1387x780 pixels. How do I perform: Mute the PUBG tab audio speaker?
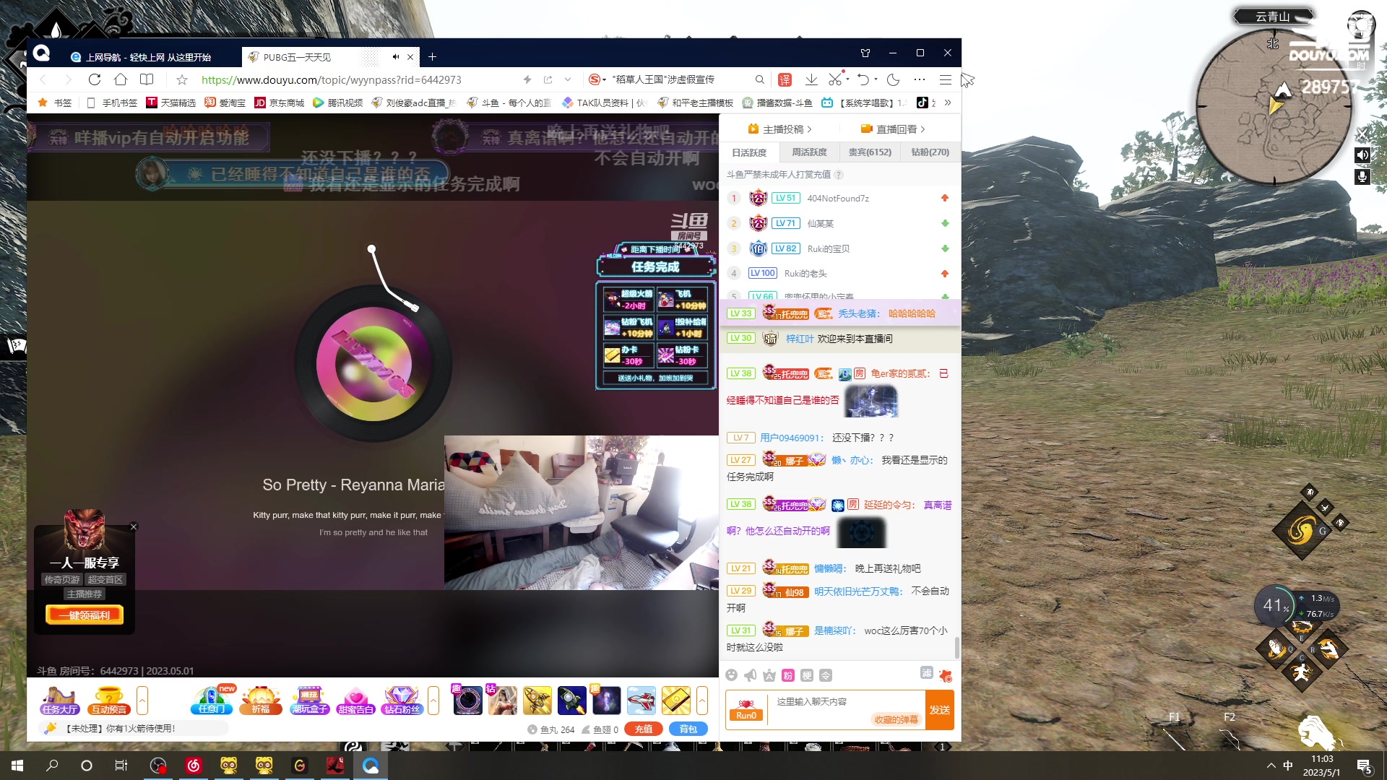[x=395, y=57]
